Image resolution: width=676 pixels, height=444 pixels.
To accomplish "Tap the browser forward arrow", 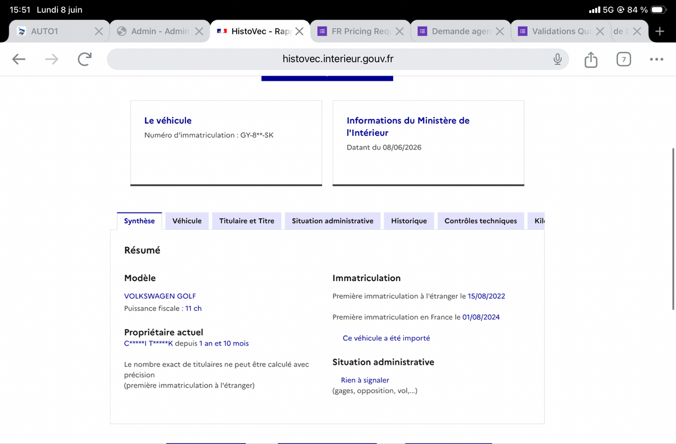I will 52,59.
